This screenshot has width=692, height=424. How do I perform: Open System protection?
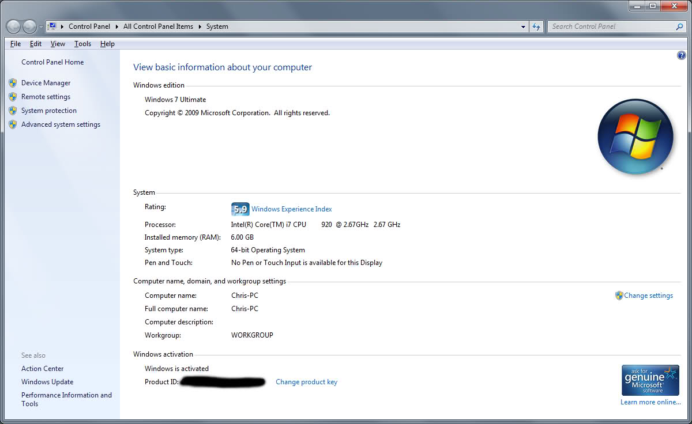pos(49,111)
